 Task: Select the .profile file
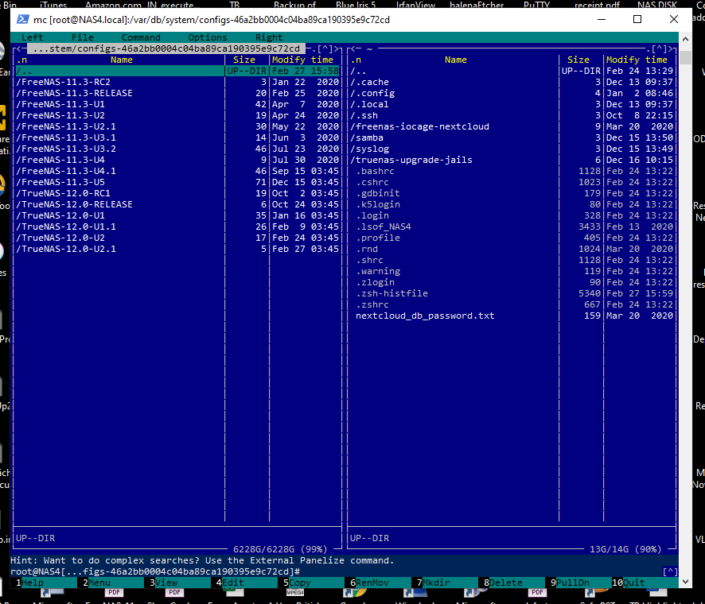(x=512, y=238)
